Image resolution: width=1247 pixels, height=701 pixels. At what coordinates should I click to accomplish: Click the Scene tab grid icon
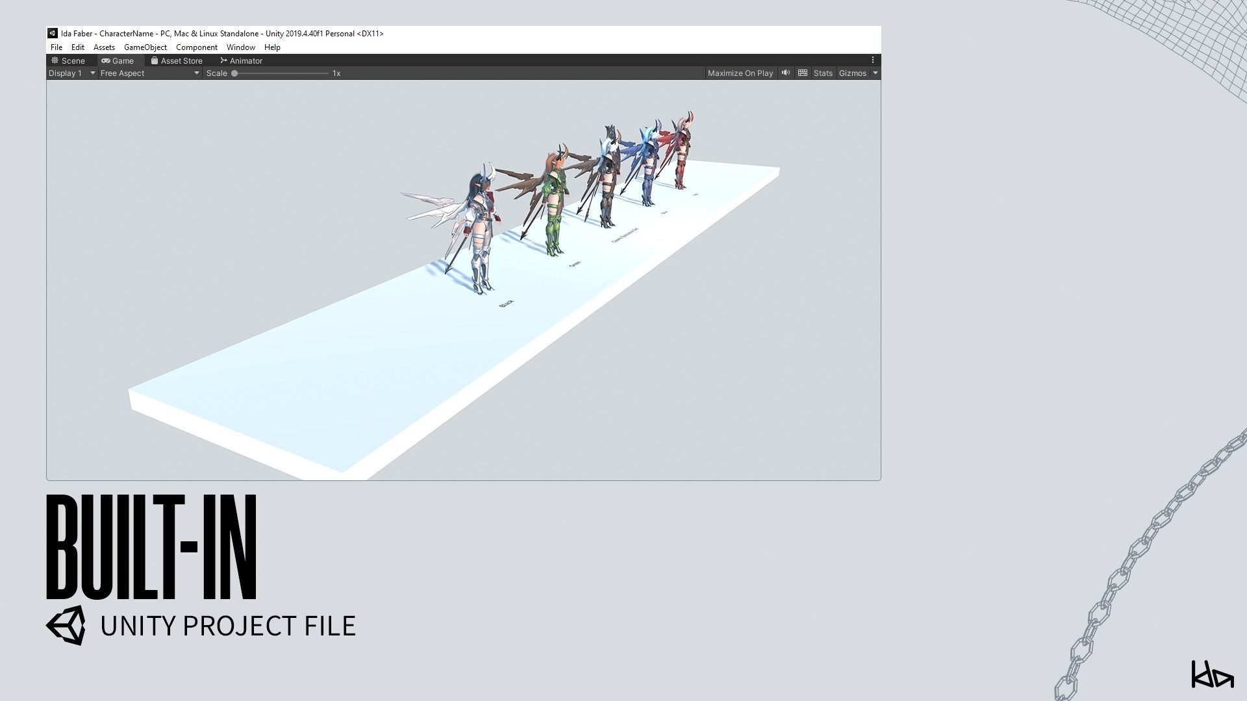(55, 60)
